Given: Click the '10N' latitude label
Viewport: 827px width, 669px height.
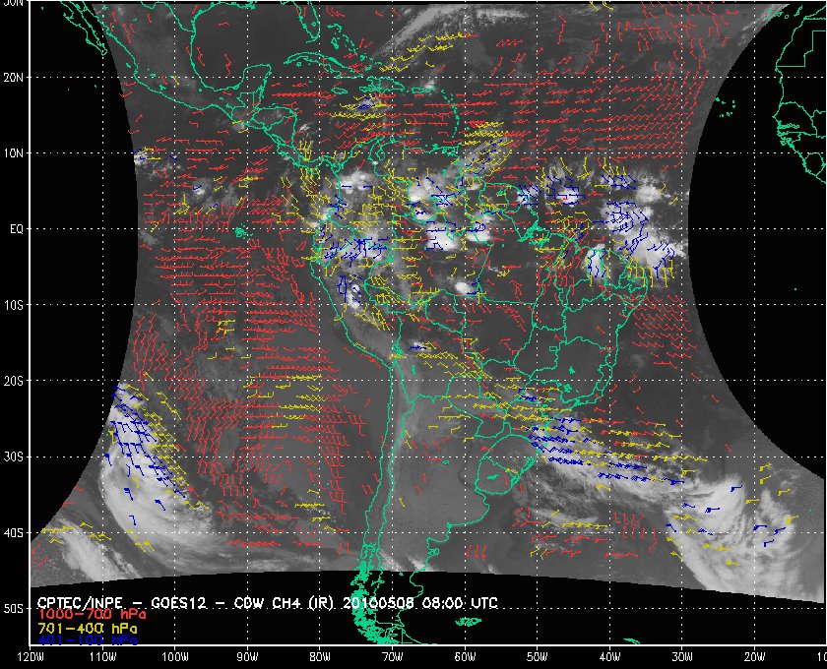Looking at the screenshot, I should (13, 153).
